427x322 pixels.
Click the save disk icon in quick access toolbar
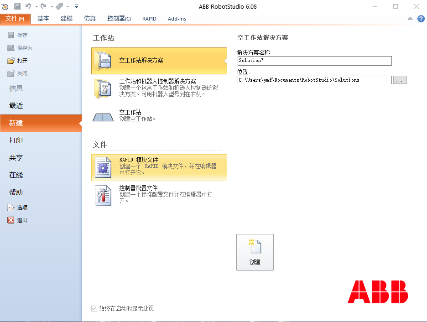17,6
